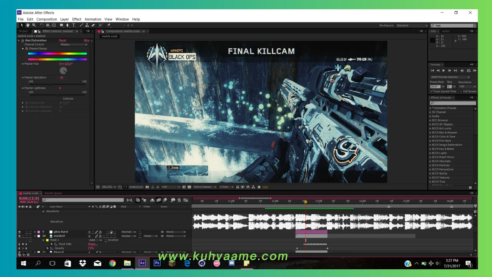Screen dimensions: 492x277
Task: Toggle the Mask Path stopwatch
Action: point(52,244)
